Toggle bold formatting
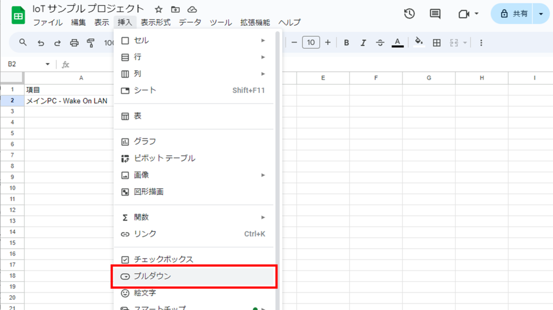Image resolution: width=553 pixels, height=310 pixels. pos(347,43)
